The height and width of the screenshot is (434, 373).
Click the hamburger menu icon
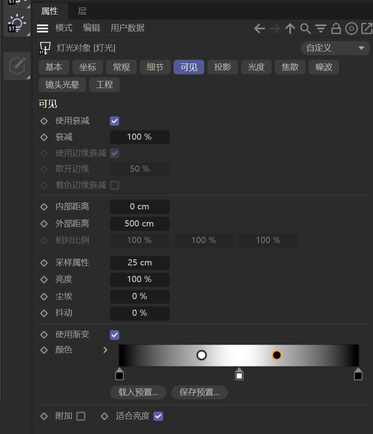click(43, 28)
